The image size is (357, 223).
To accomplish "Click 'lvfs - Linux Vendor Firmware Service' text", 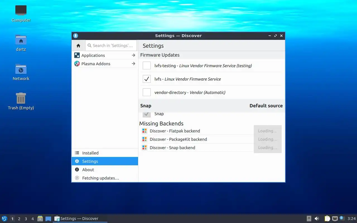I will pos(188,79).
